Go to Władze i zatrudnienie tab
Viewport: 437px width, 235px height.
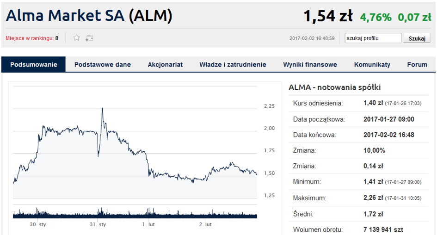pos(233,65)
